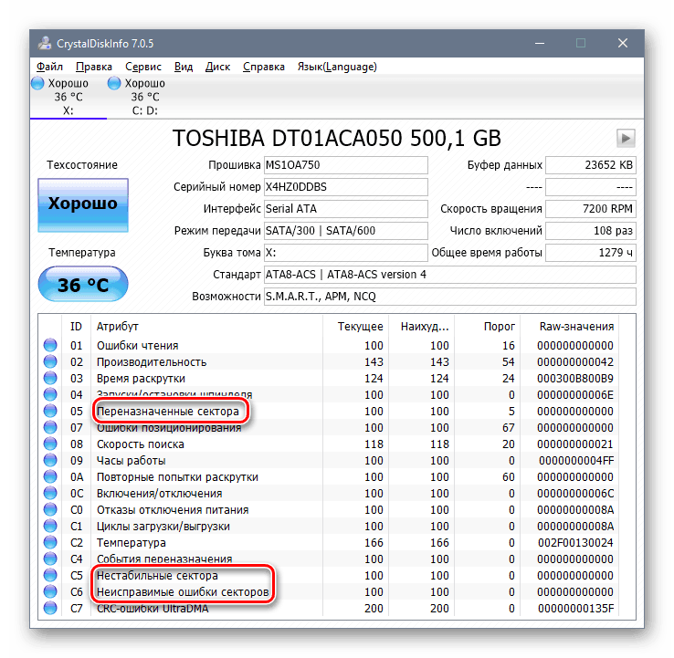Screen dimensions: 674x658
Task: Click the blue health icon above C: D:
Action: tap(114, 83)
